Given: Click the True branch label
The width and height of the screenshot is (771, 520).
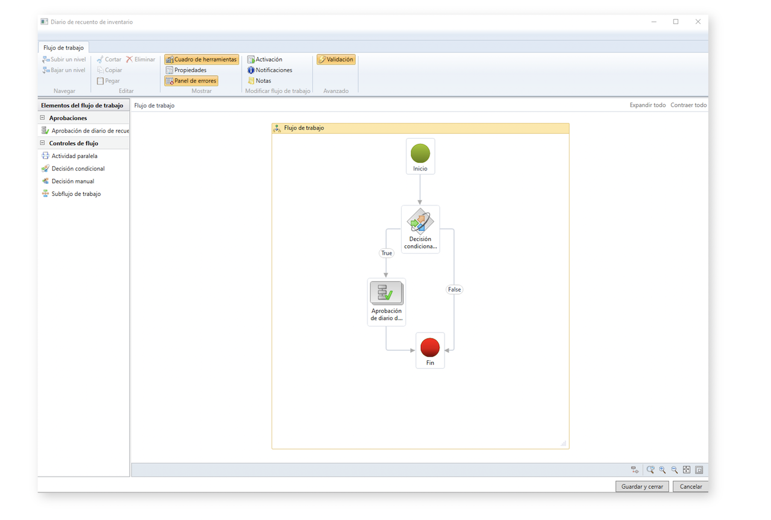Looking at the screenshot, I should click(x=387, y=253).
